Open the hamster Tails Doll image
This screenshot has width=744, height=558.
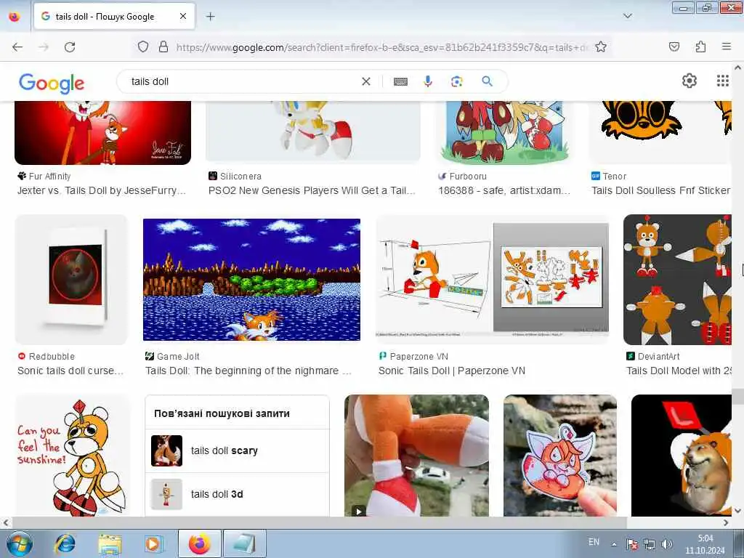682,456
